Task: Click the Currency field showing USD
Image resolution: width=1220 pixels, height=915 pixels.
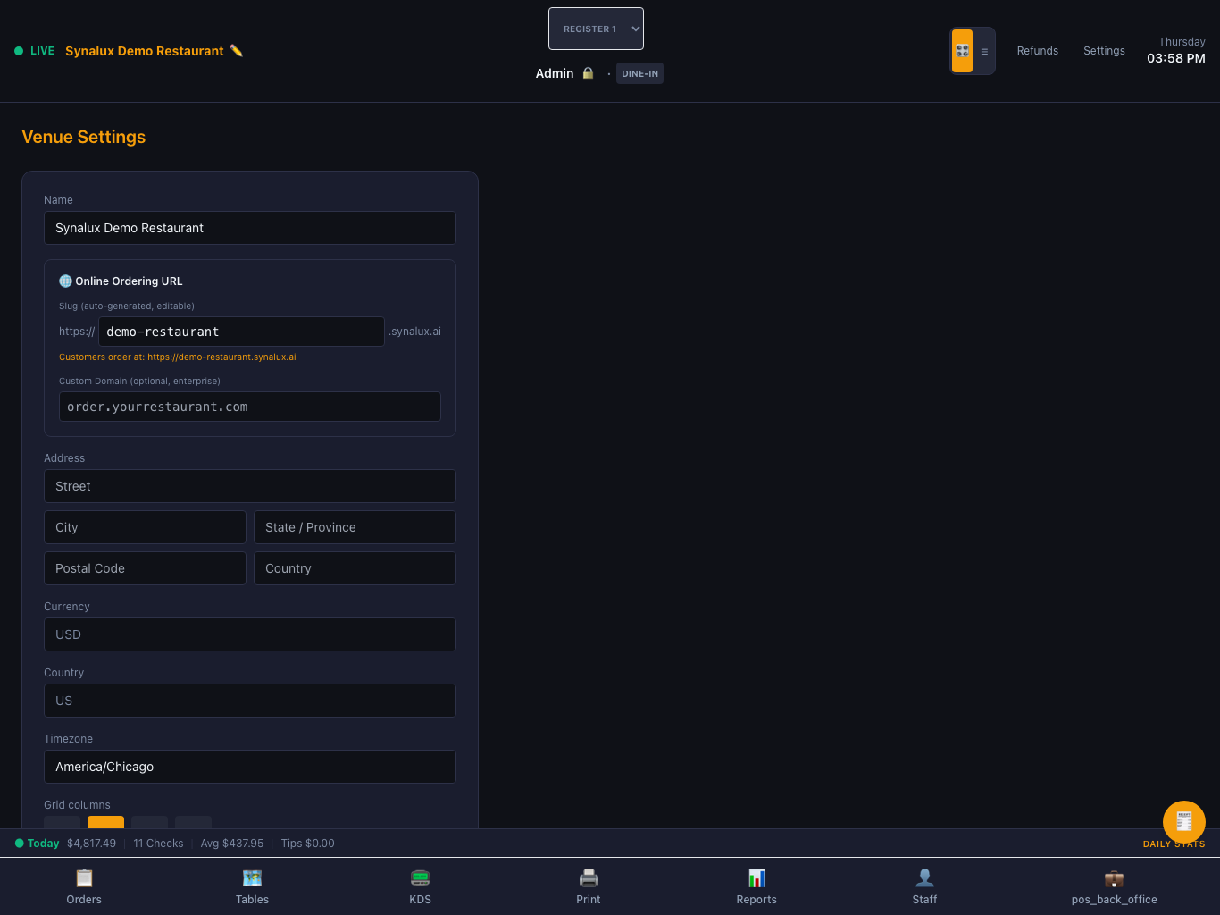Action: click(250, 634)
